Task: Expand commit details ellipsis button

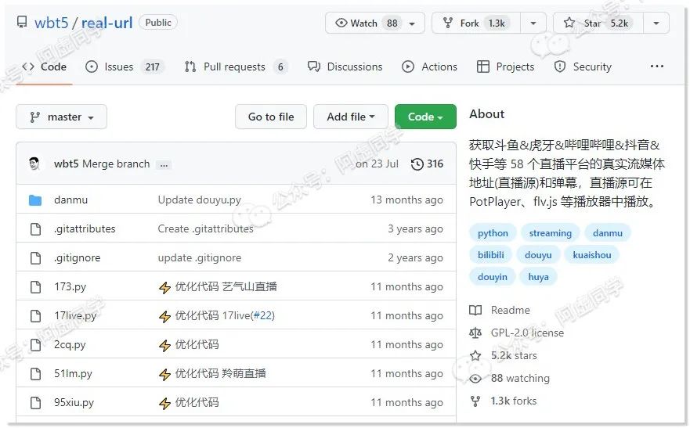Action: [x=164, y=165]
